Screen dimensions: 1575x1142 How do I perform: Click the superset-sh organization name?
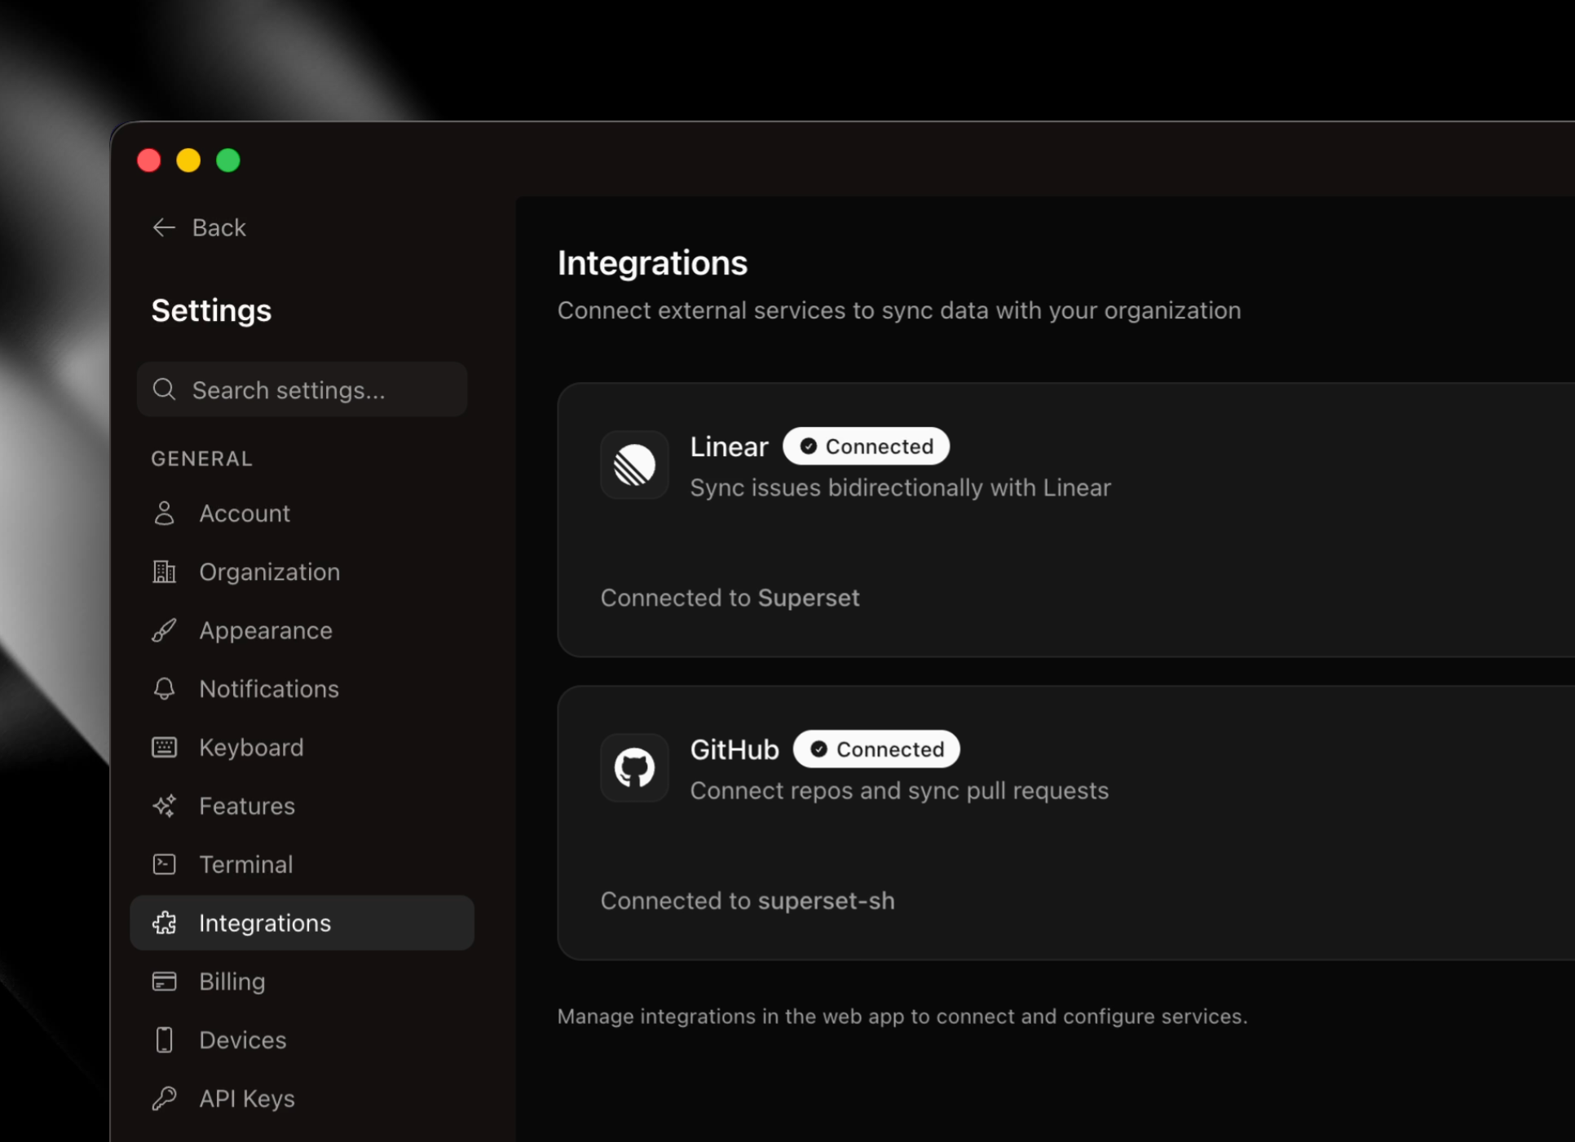826,901
